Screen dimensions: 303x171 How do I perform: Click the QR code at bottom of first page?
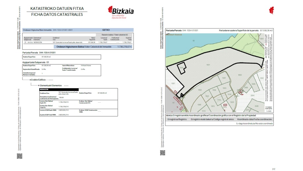(x=19, y=152)
